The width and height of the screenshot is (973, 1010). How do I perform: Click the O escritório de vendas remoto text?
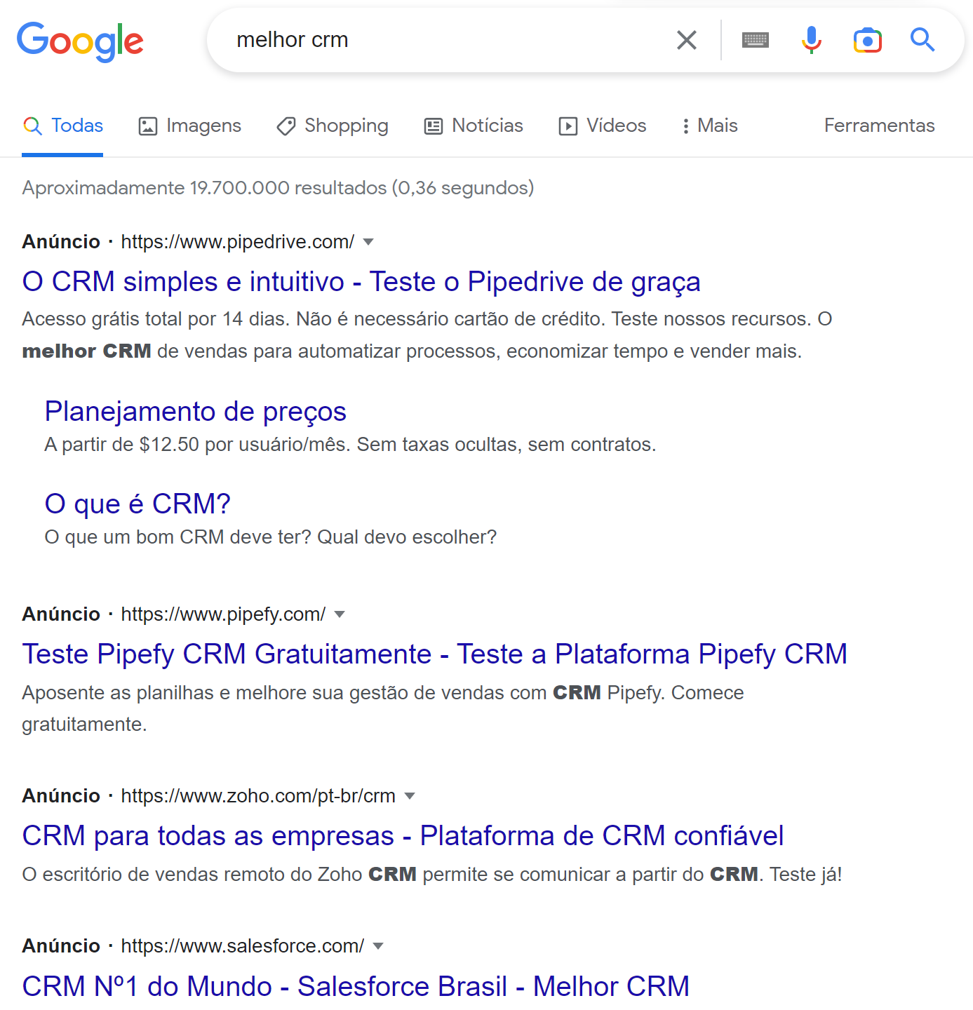coord(432,875)
